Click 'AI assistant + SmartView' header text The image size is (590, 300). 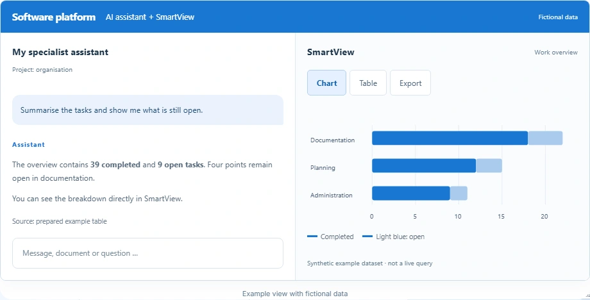150,17
